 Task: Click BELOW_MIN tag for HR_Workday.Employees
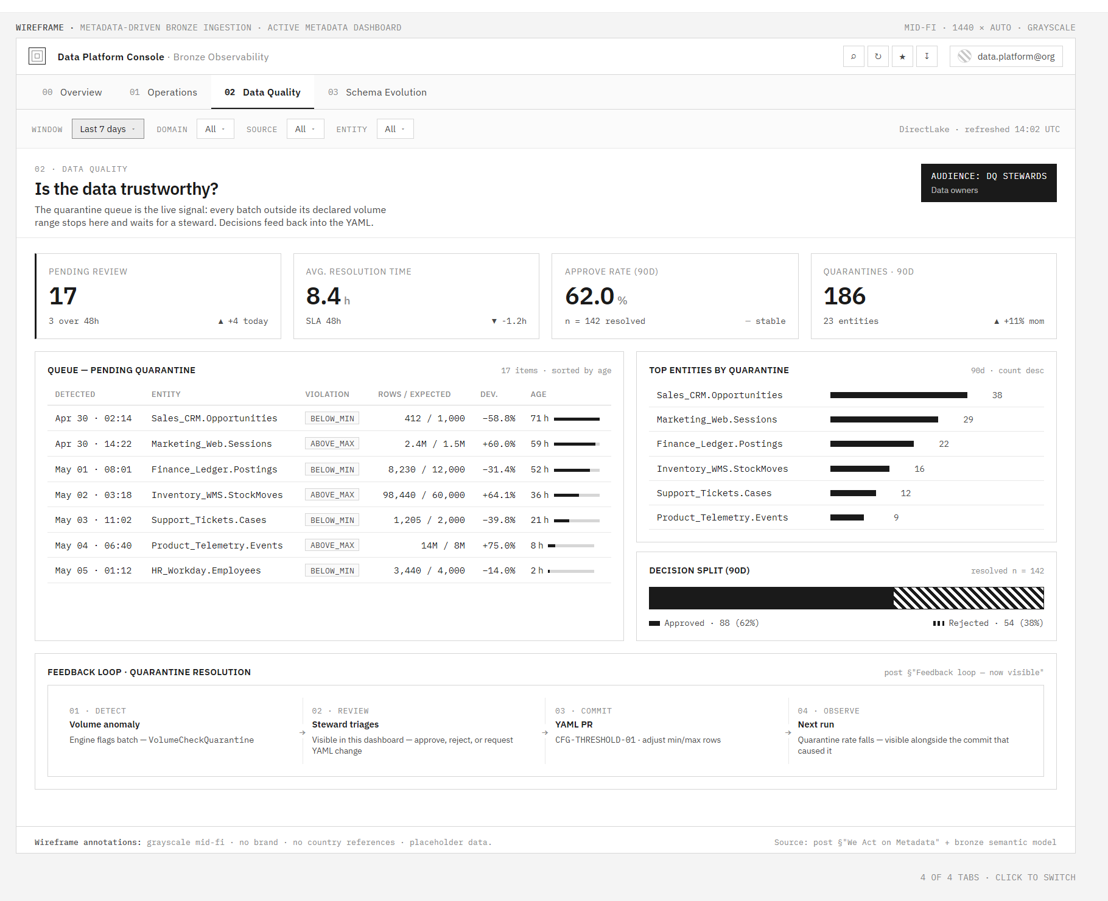(332, 570)
